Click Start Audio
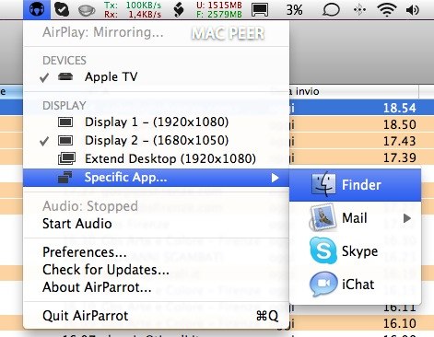 point(77,224)
